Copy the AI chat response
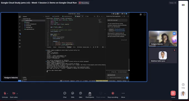 tap(122, 40)
